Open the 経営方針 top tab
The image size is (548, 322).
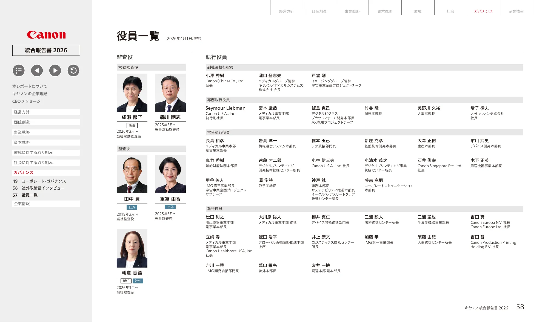(287, 11)
